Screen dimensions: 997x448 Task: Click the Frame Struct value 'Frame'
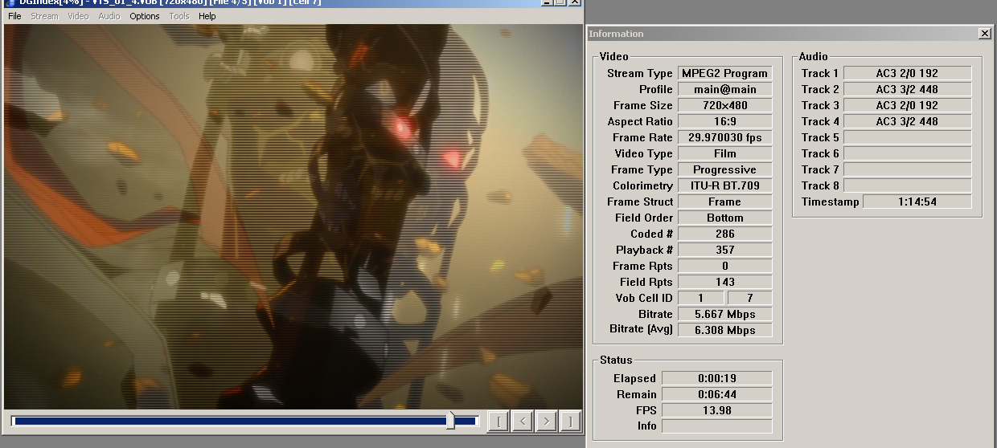(x=725, y=202)
